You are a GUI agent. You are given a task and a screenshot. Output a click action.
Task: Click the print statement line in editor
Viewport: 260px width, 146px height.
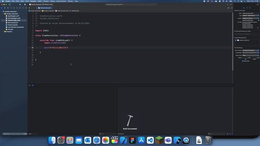56,47
